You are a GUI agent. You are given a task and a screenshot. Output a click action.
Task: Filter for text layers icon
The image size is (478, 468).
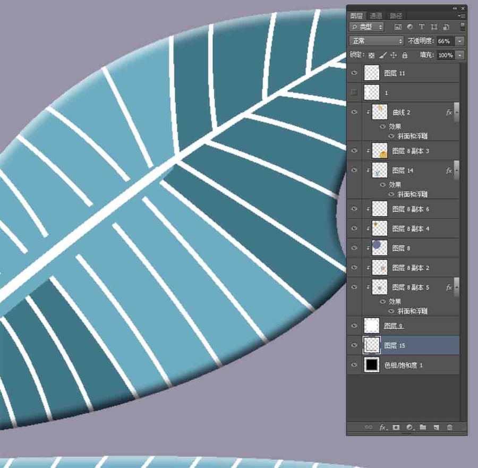coord(422,27)
